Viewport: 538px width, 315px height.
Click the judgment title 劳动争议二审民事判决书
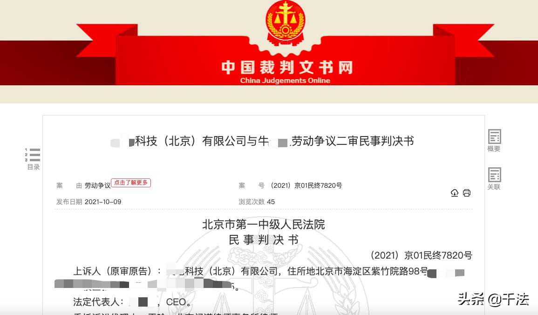point(353,141)
